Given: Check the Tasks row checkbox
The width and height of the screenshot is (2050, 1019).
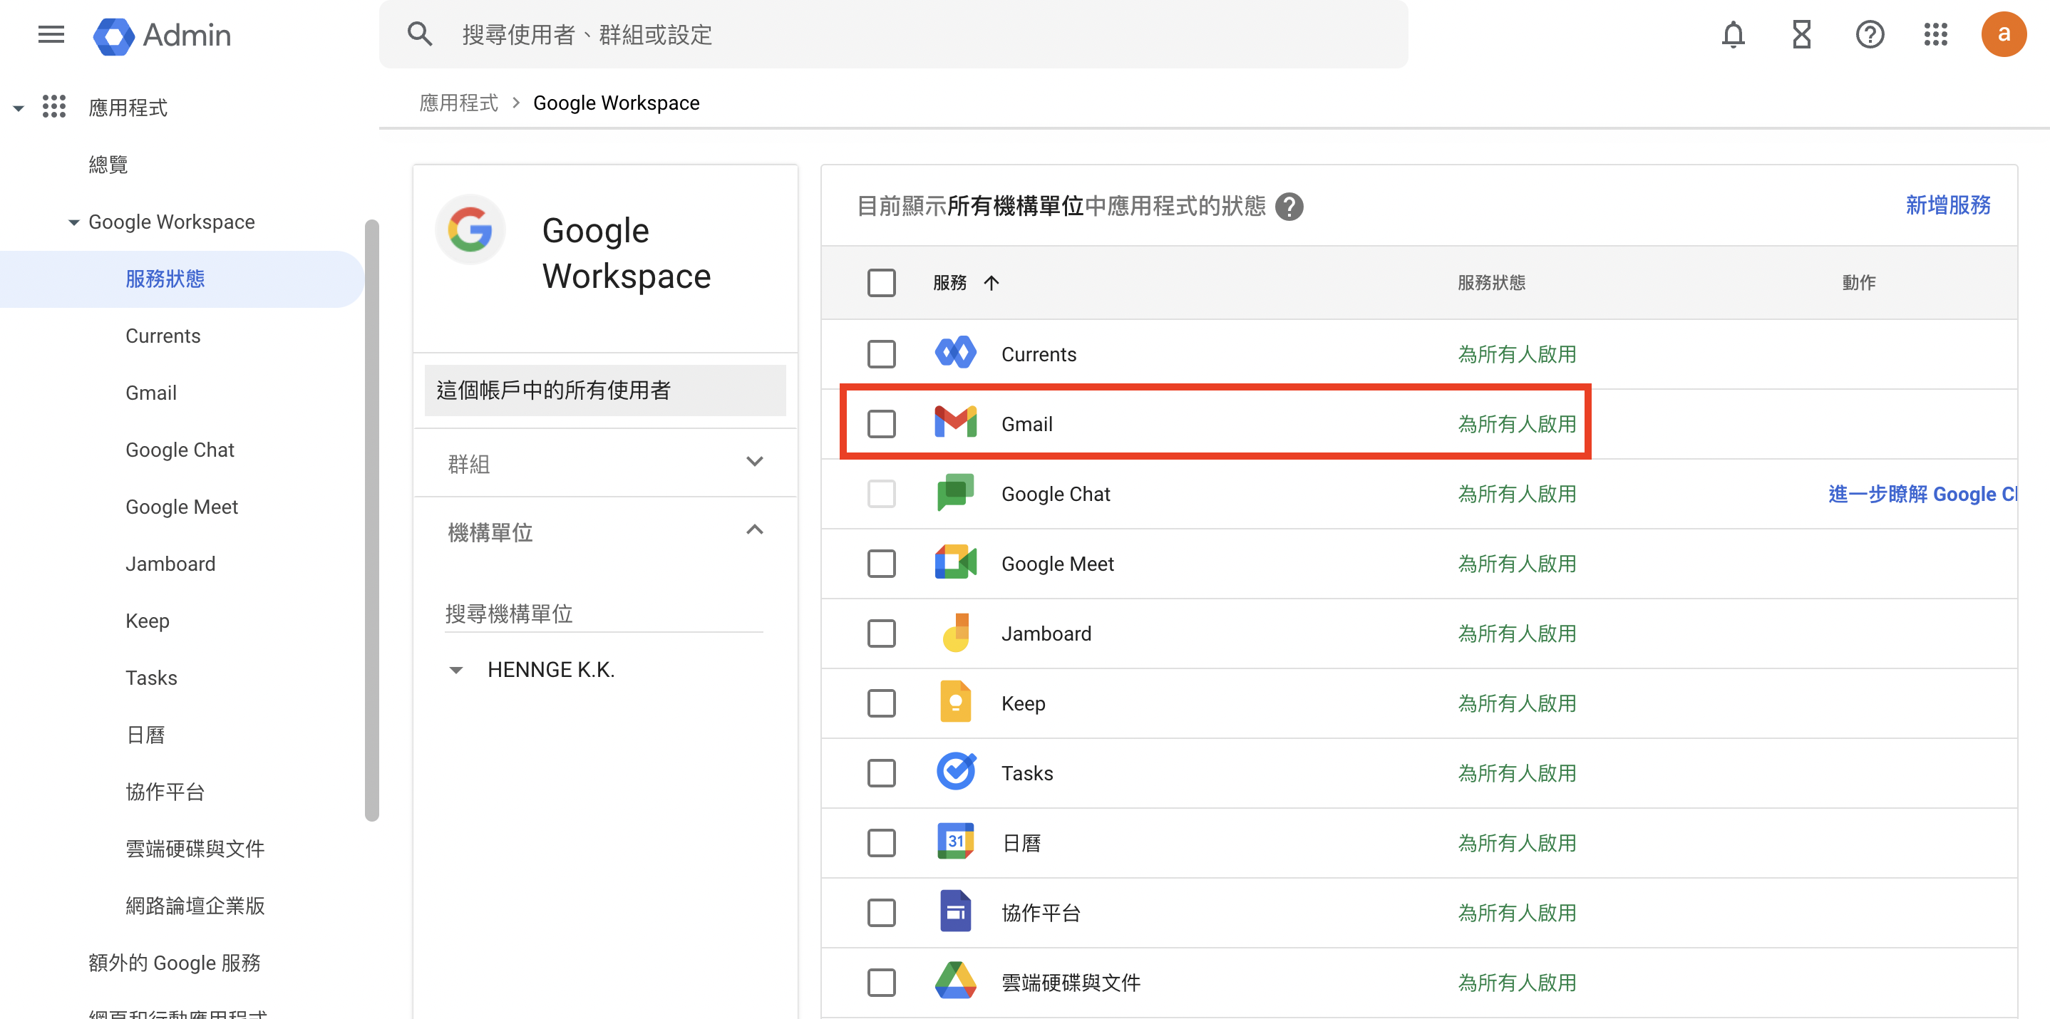Looking at the screenshot, I should 881,773.
